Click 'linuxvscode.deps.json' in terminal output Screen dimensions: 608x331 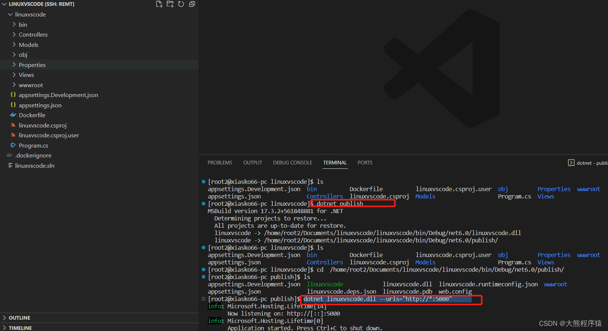point(342,291)
